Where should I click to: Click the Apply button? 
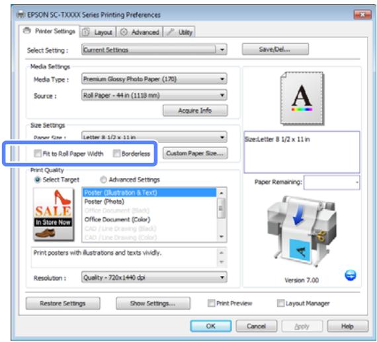[302, 326]
